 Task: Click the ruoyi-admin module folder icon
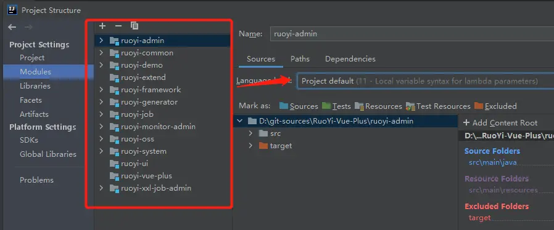(114, 41)
